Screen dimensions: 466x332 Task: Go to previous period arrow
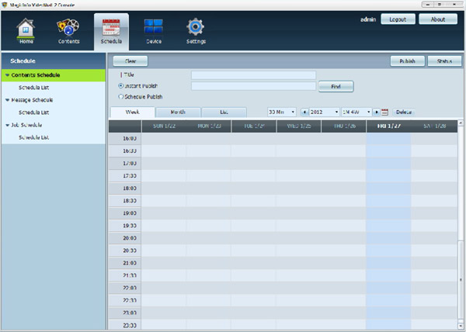[304, 112]
